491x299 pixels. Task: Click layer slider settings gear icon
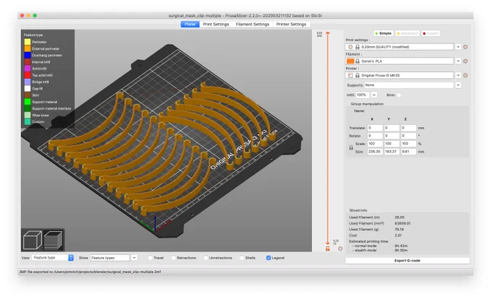click(x=340, y=248)
